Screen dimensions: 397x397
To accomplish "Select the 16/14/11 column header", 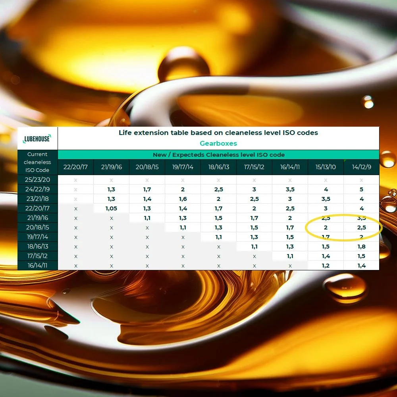I will coord(290,167).
